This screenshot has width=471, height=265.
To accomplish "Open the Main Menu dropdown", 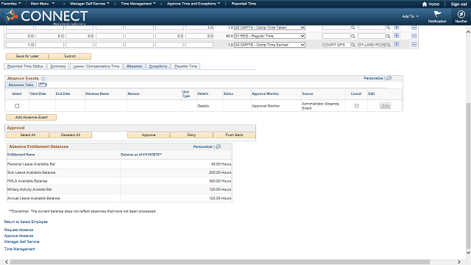I will (x=43, y=4).
